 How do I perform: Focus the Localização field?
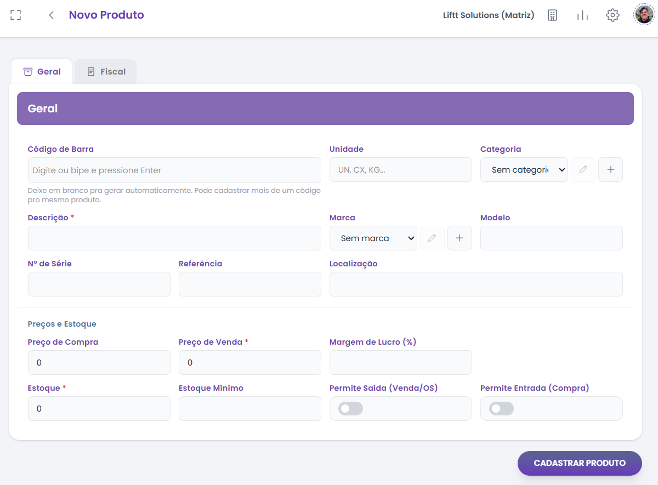476,284
